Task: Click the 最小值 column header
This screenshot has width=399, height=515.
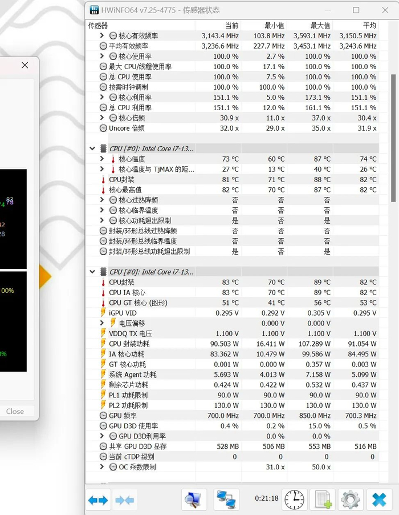Action: (264, 25)
